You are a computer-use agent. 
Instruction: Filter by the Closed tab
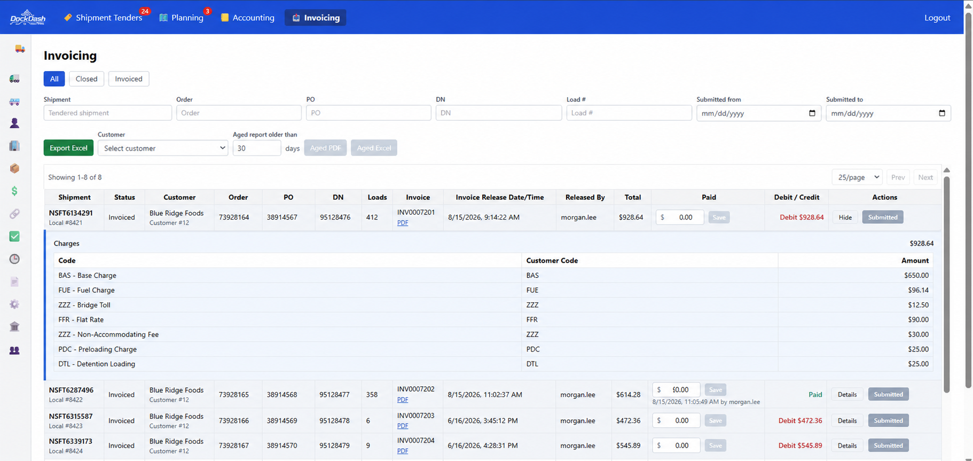coord(87,79)
